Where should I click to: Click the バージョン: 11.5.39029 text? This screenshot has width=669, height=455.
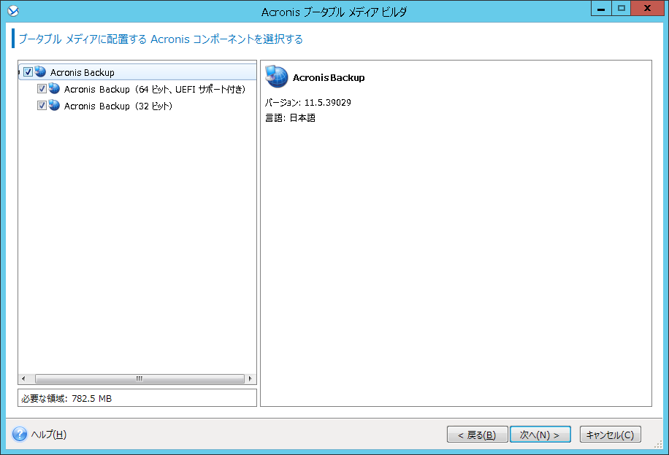click(x=307, y=103)
